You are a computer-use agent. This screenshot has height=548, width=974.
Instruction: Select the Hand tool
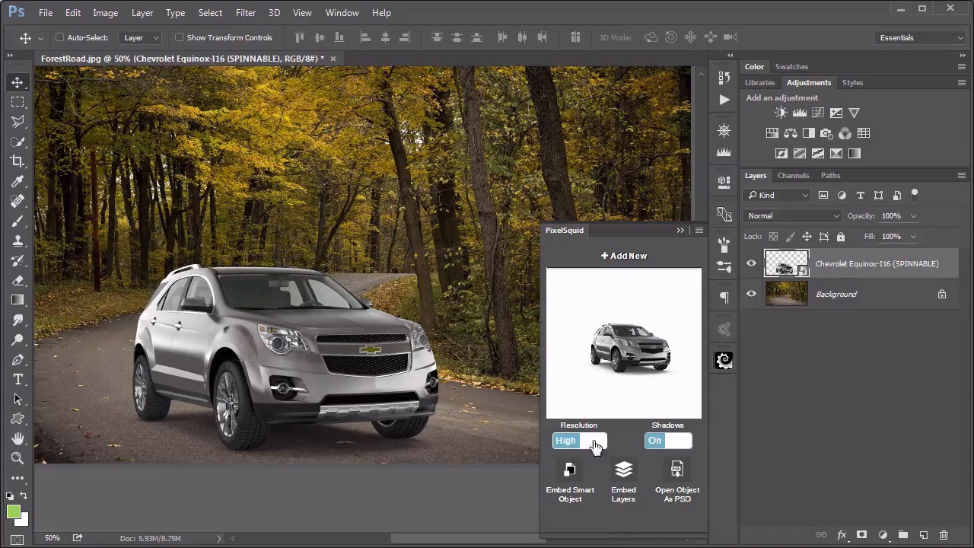(18, 438)
